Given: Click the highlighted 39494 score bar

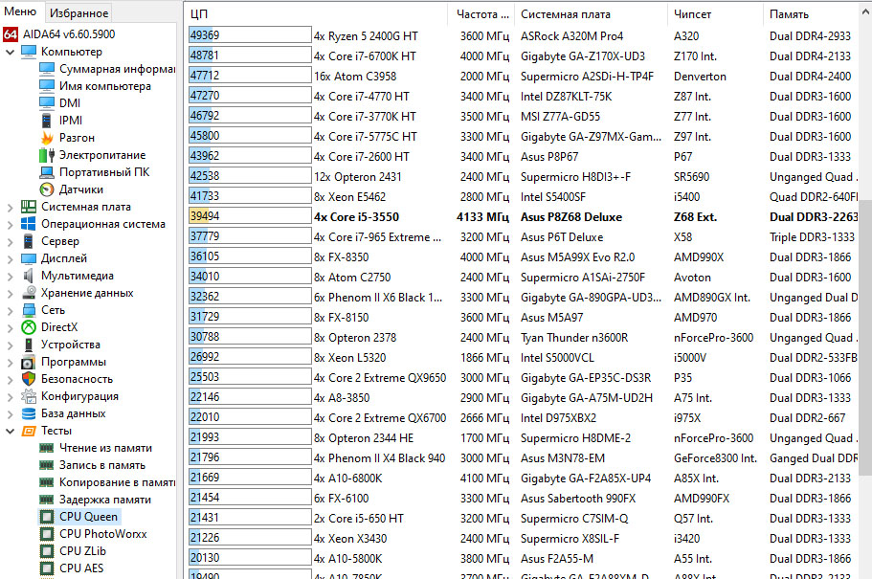Looking at the screenshot, I should click(x=250, y=215).
